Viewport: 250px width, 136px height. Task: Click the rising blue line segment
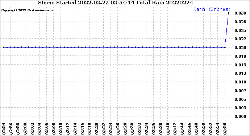(226, 30)
